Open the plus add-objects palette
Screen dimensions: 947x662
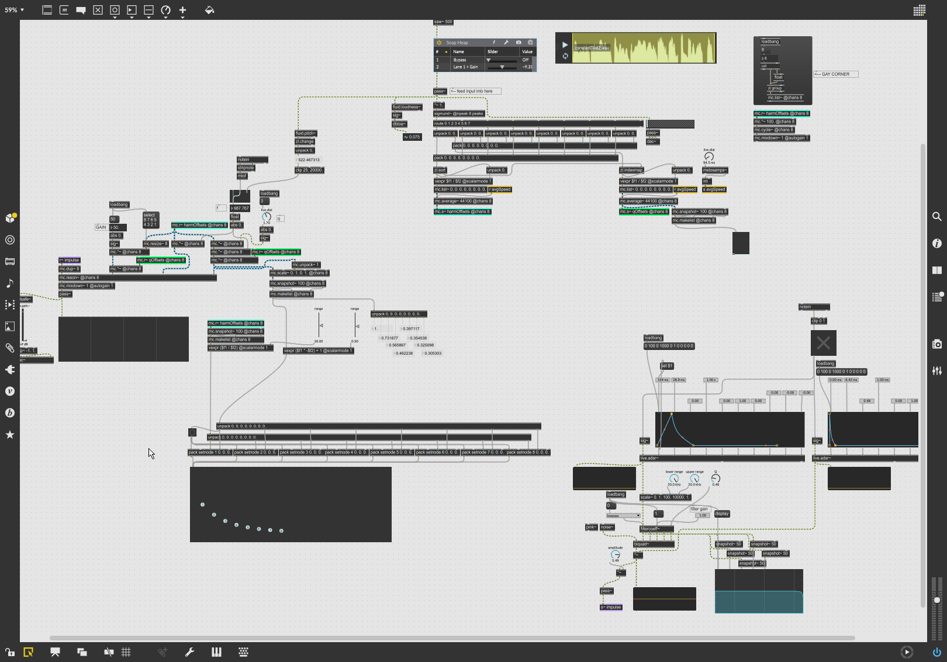(183, 10)
